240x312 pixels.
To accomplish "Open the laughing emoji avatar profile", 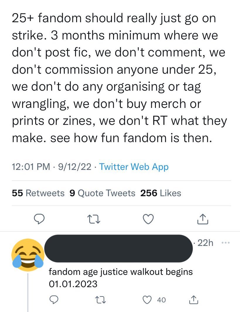I will tap(28, 253).
